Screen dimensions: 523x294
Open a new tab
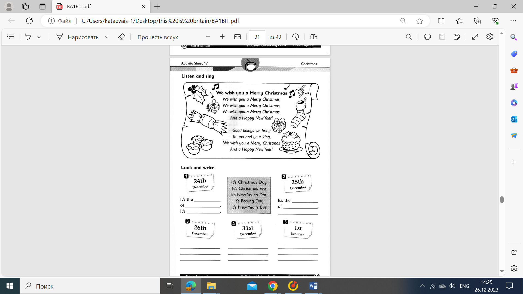(x=157, y=7)
